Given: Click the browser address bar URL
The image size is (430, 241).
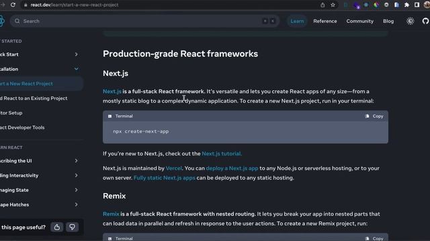Looking at the screenshot, I should 75,5.
